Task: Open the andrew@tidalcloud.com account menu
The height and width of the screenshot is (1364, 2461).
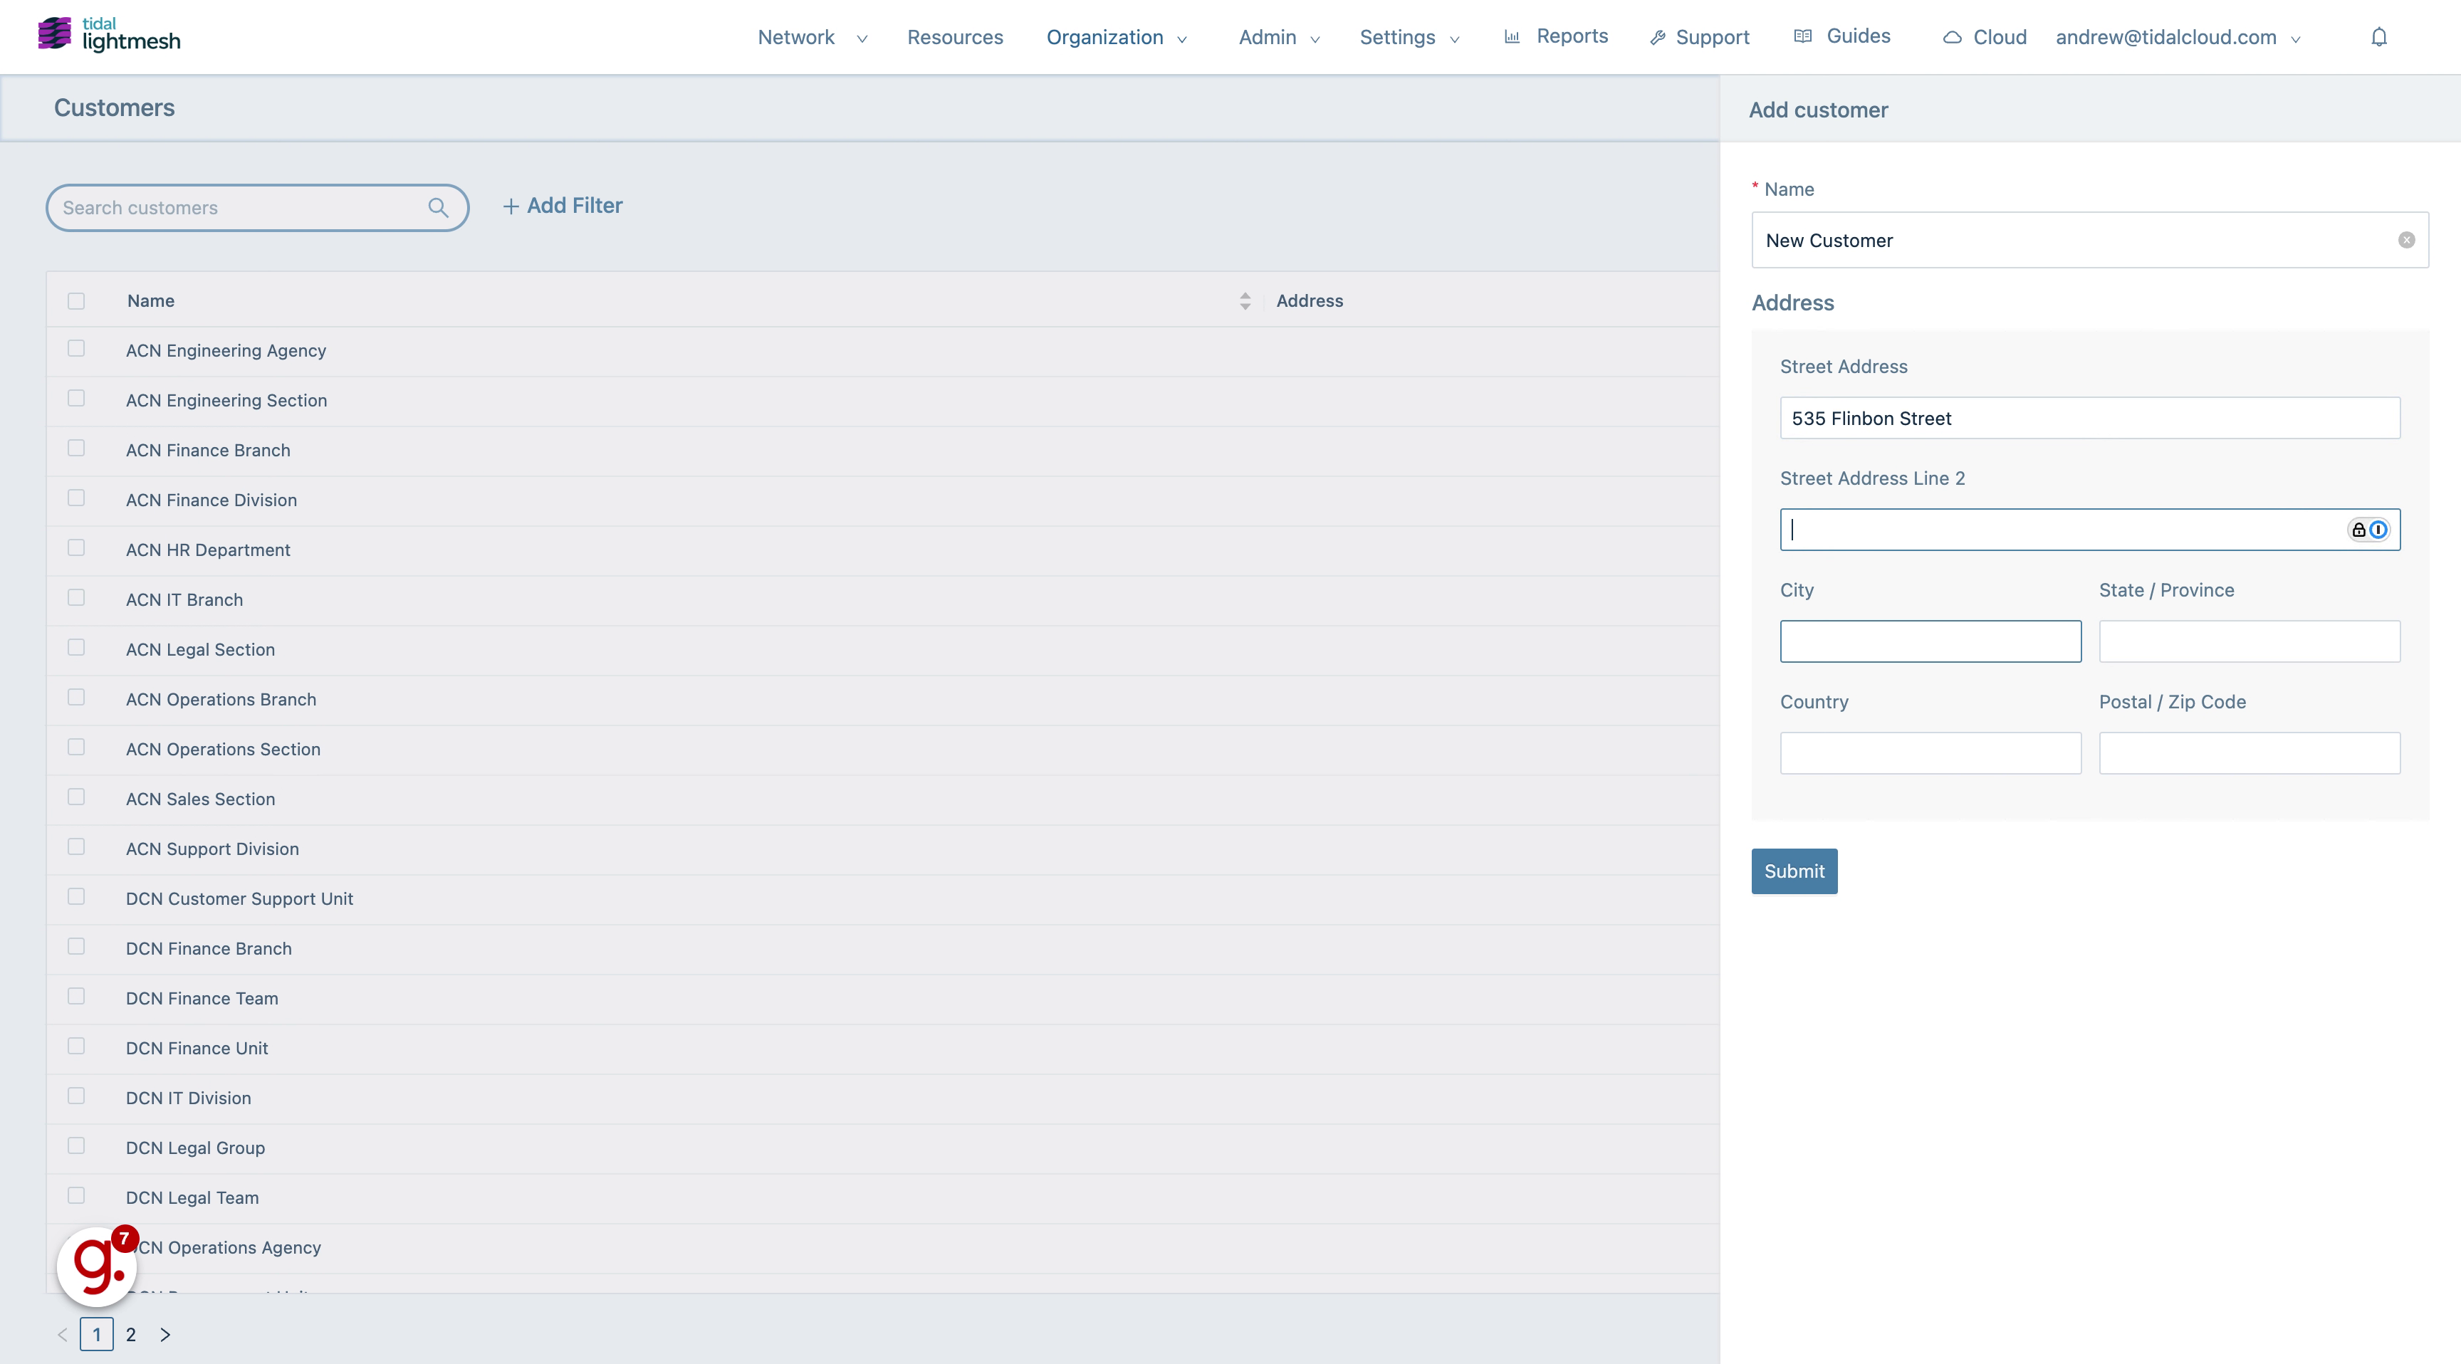Action: pos(2178,37)
